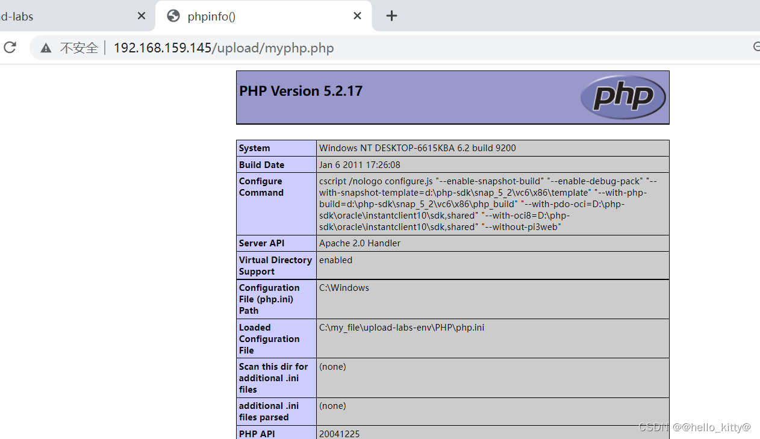Switch to the phpinfo() tab
This screenshot has width=760, height=439.
(264, 16)
